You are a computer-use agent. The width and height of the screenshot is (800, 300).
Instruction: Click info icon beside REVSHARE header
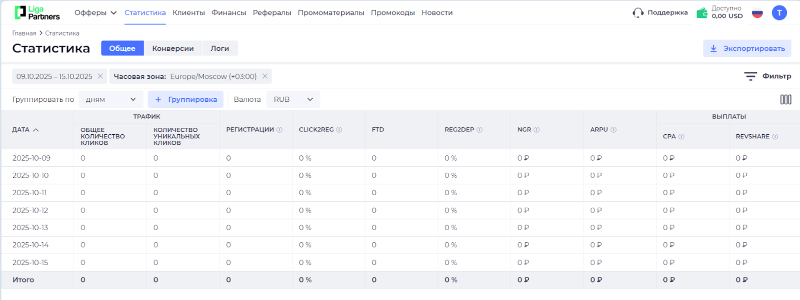pyautogui.click(x=775, y=137)
